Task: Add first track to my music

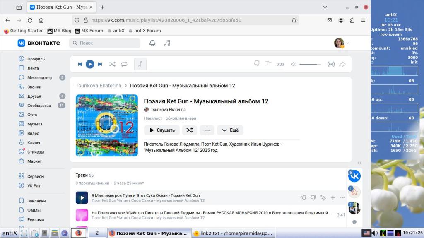Action: (x=333, y=198)
